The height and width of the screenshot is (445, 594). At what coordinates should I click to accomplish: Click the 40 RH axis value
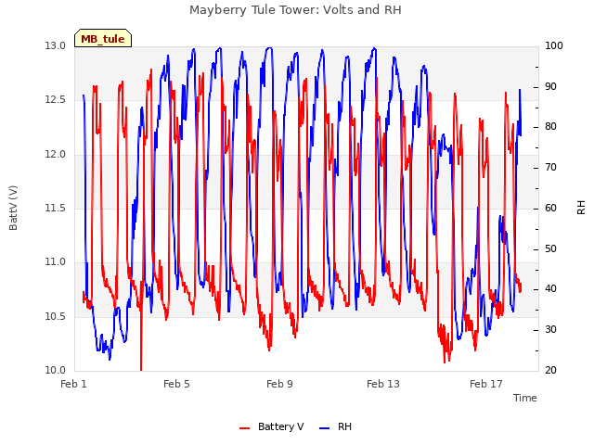click(x=550, y=288)
